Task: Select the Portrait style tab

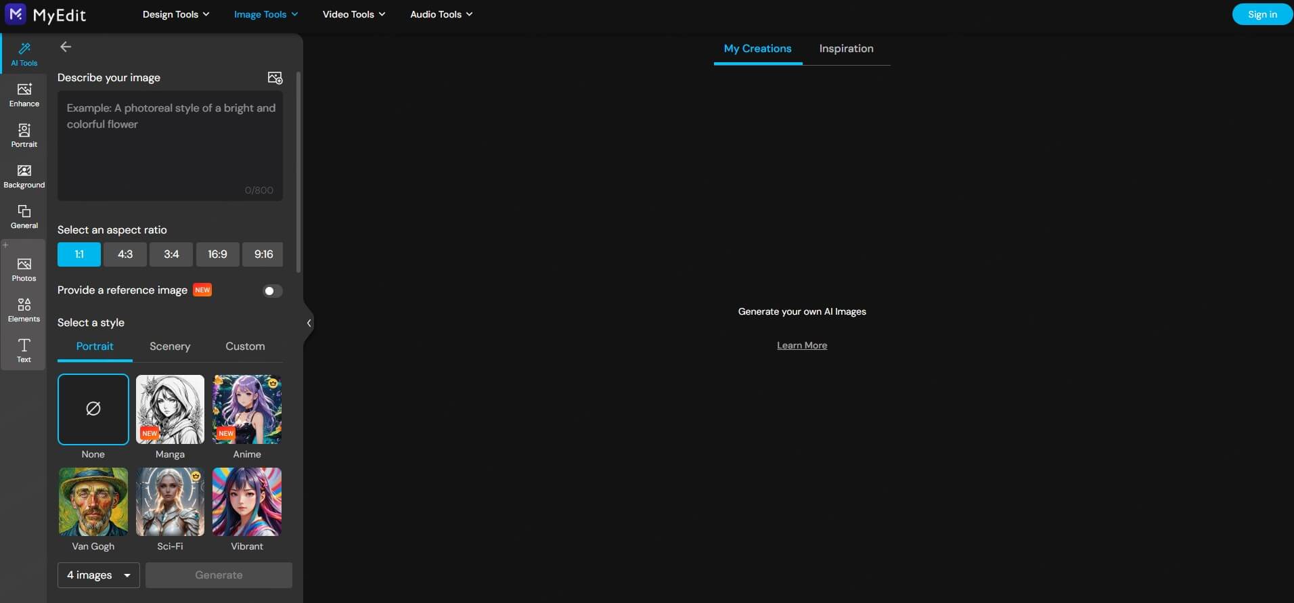Action: click(95, 347)
